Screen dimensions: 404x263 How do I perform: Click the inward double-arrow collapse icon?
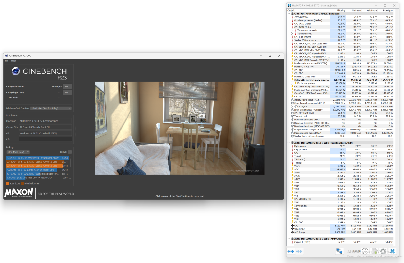tap(299, 251)
